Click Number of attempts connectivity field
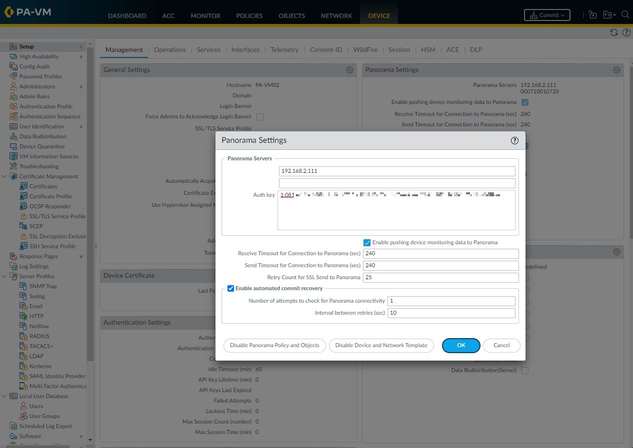 click(x=451, y=301)
